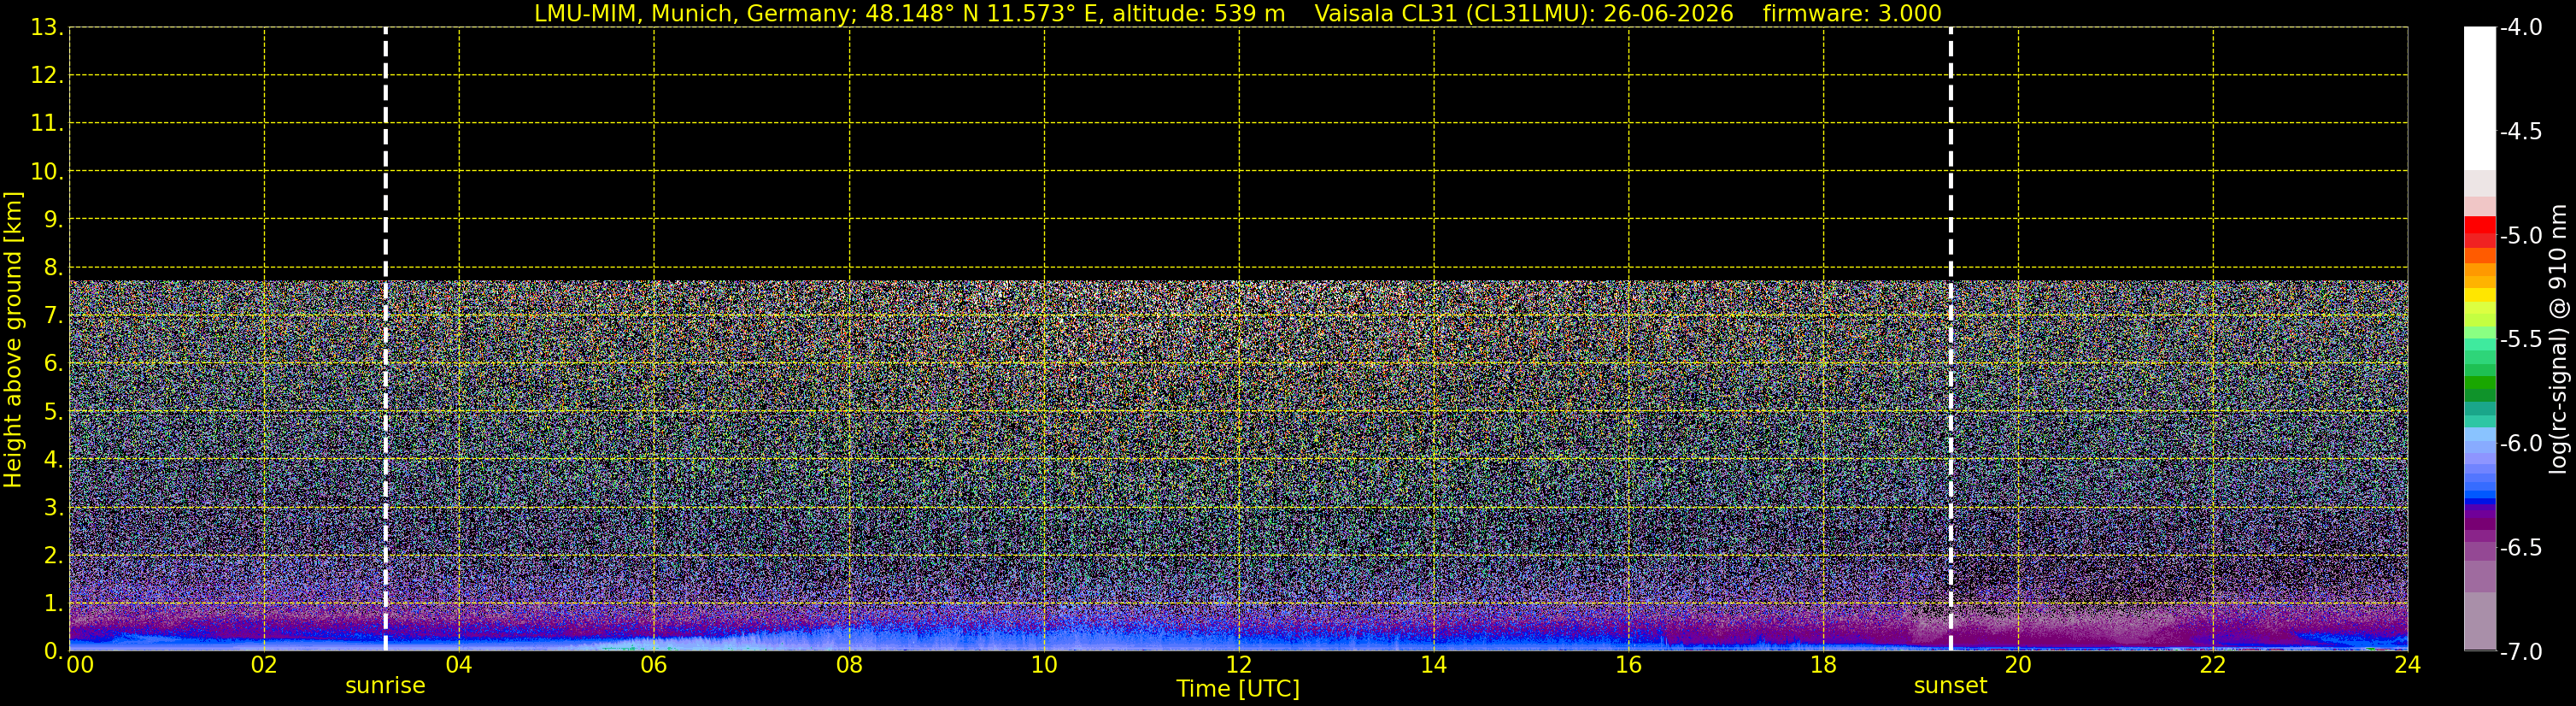Click the white dashed sunrise marker line
The width and height of the screenshot is (2576, 706).
[x=385, y=339]
